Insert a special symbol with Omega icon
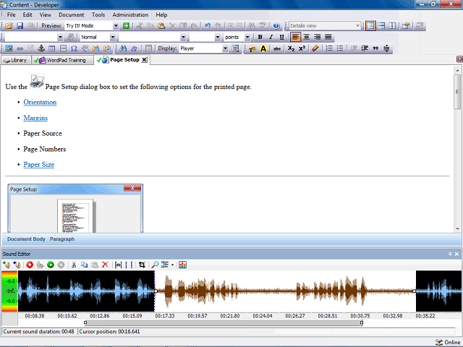Screen dimensions: 463x347 (x=74, y=48)
